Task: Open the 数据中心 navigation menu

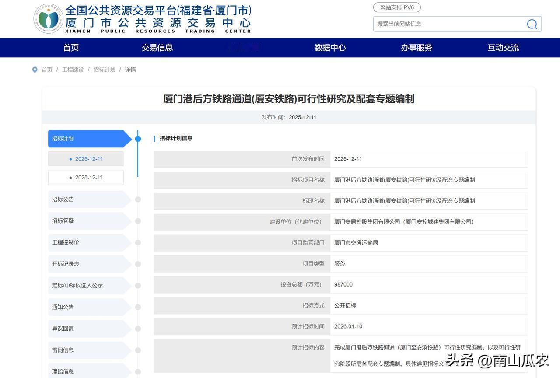Action: 330,48
